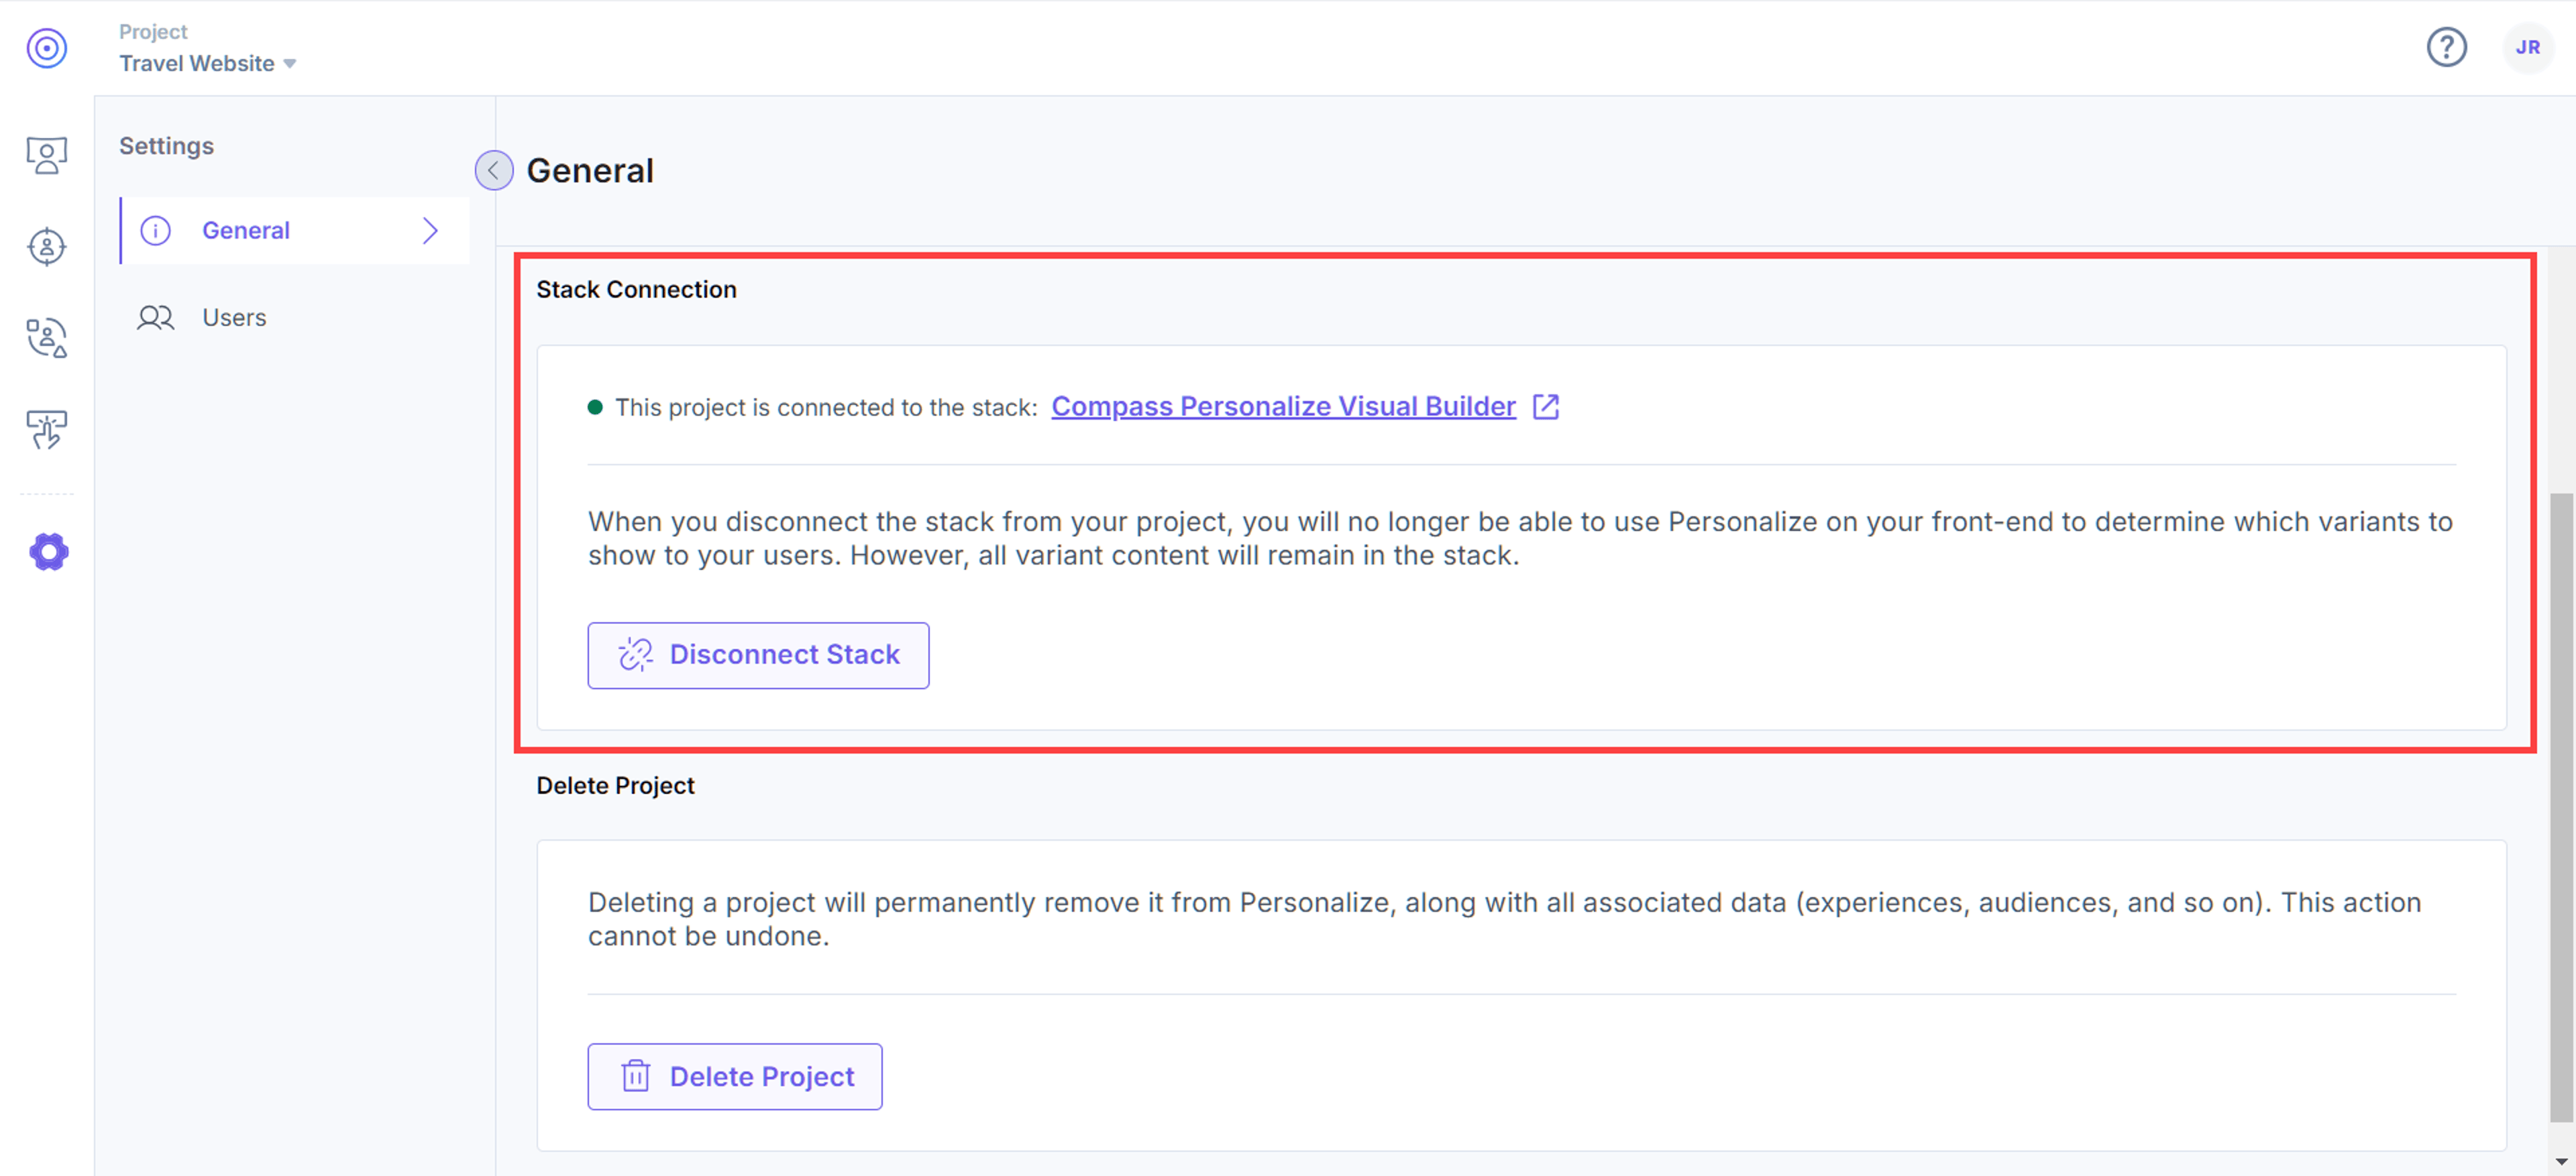Open the Attributes sidebar icon
2576x1176 pixels.
tap(47, 338)
